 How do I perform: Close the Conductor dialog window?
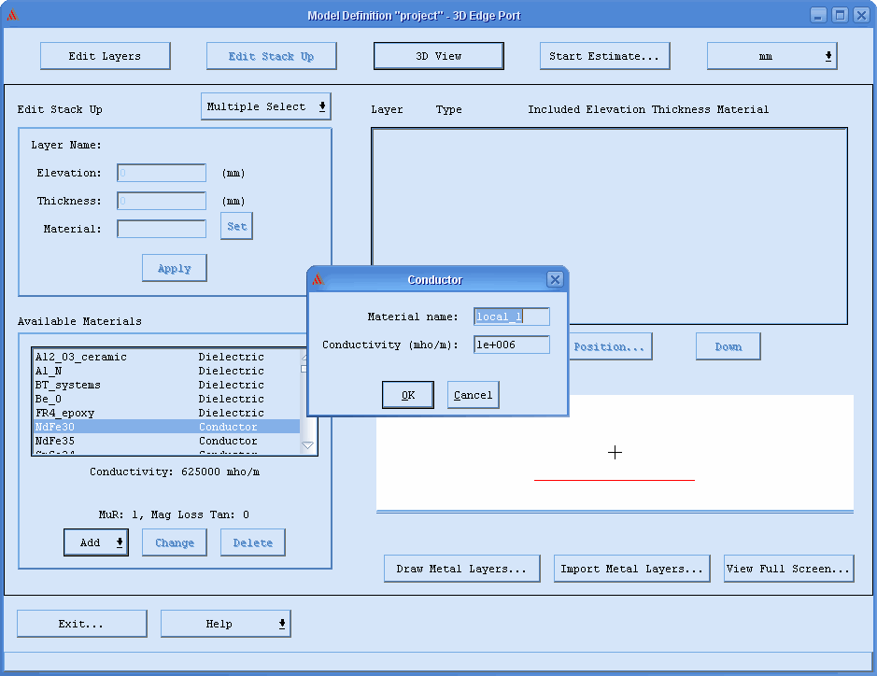tap(555, 279)
